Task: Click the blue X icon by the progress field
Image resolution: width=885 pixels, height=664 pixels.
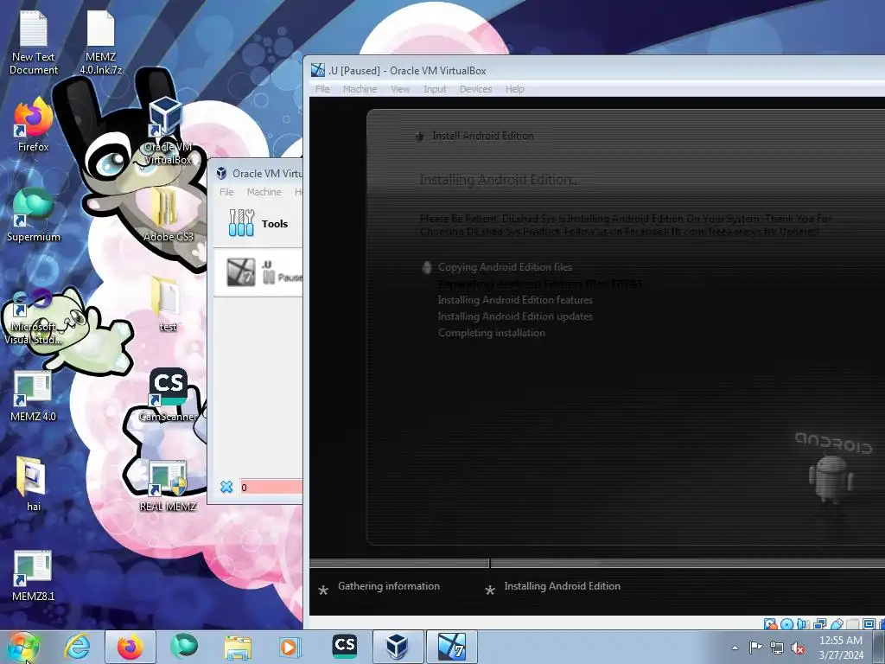Action: coord(226,487)
